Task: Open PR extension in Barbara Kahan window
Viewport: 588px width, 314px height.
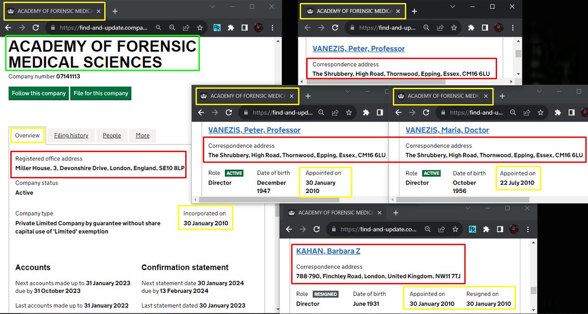Action: click(x=472, y=229)
